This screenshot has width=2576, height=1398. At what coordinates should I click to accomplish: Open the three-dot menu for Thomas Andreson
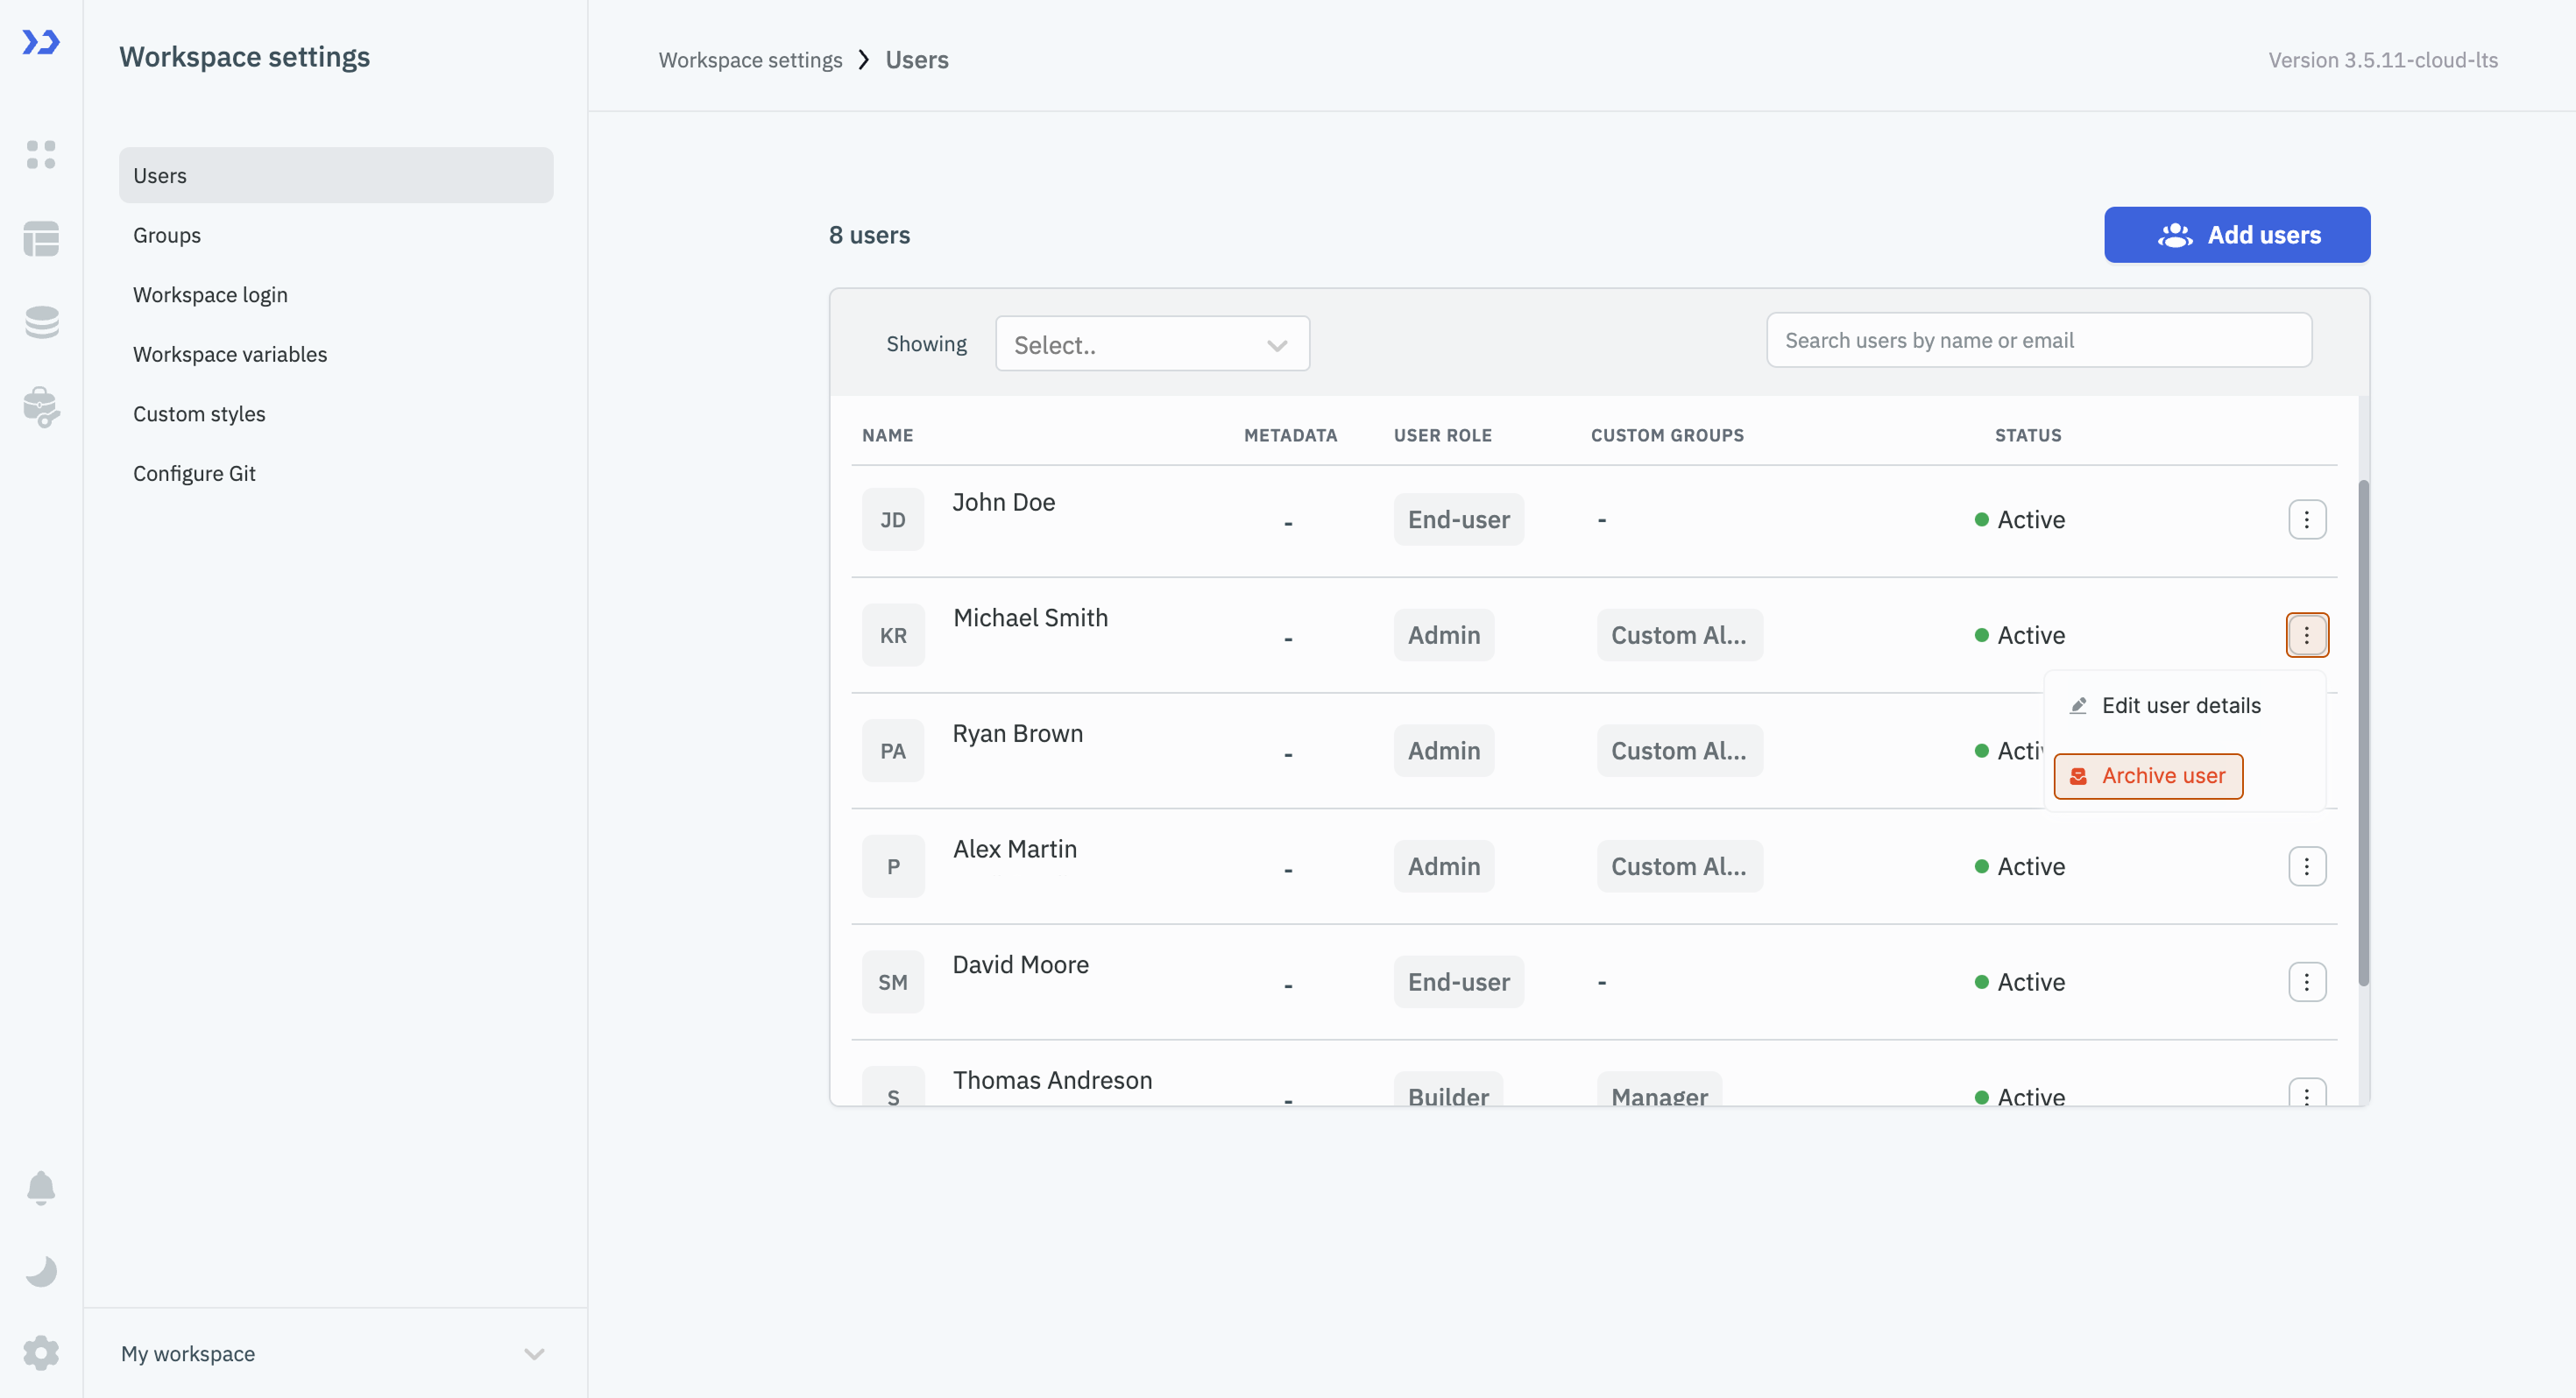point(2307,1095)
